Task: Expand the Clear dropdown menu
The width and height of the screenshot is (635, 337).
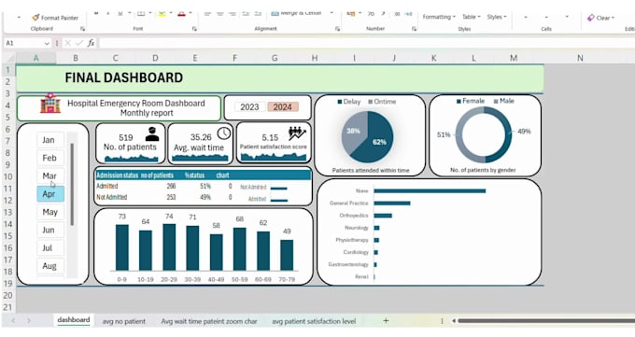Action: coord(614,18)
